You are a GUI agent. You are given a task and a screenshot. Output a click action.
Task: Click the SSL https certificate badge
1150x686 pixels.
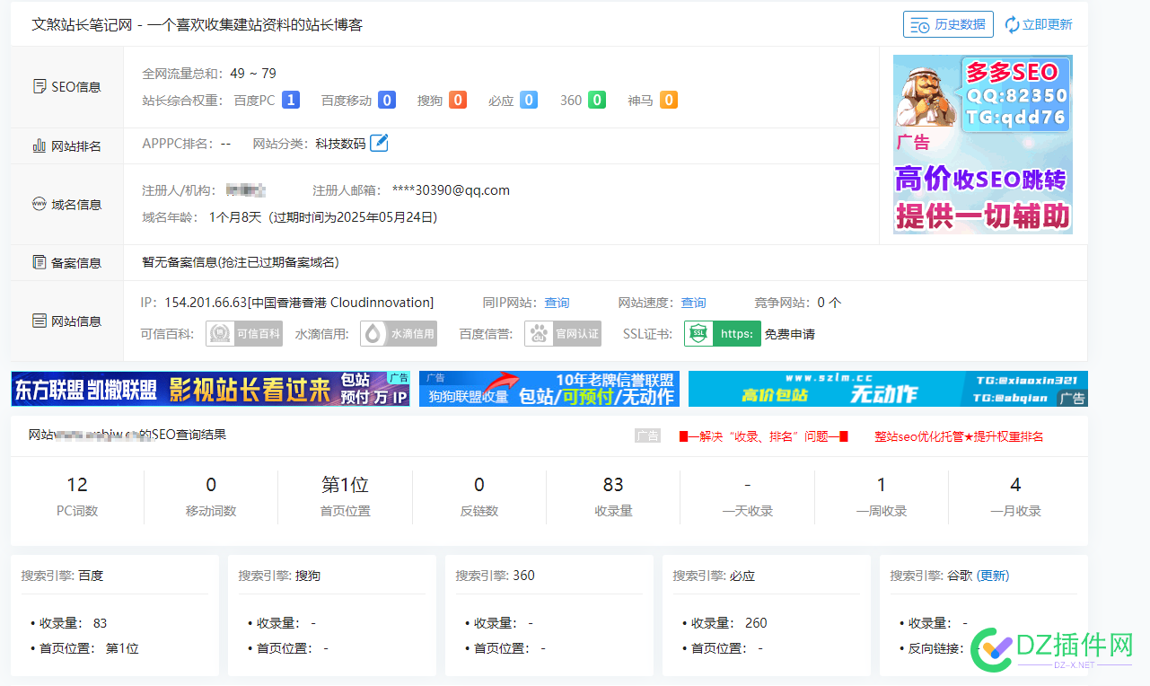(723, 333)
